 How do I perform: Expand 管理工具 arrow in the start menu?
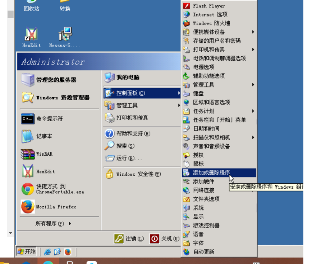tap(179, 105)
